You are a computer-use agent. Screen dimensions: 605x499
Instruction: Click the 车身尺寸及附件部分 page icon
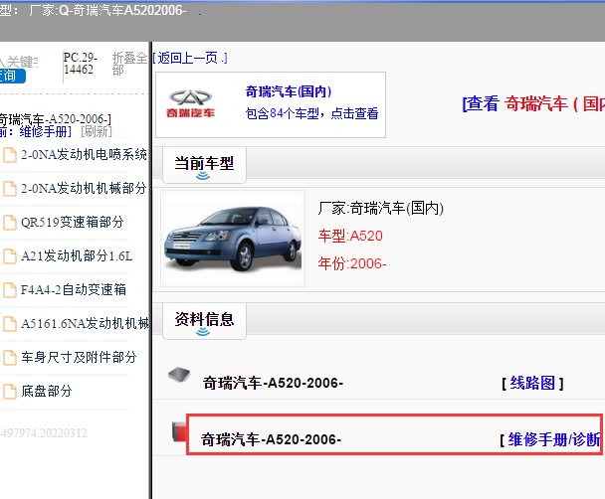click(10, 358)
